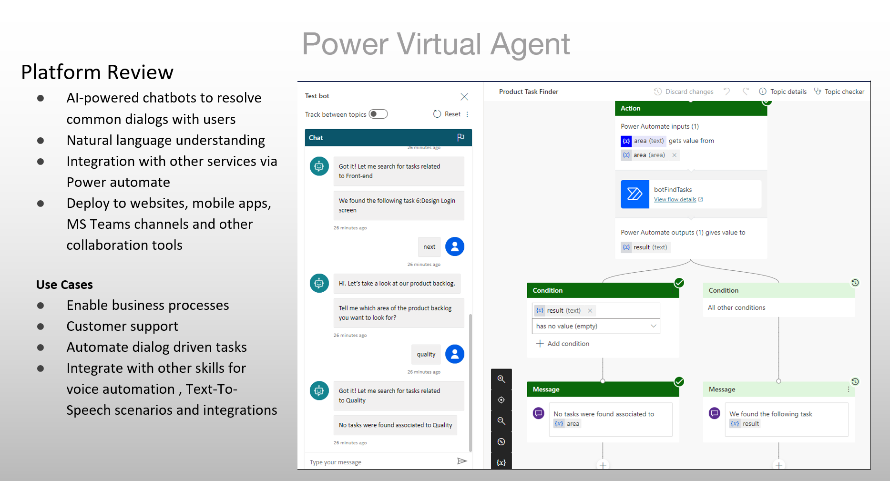Screen dimensions: 890x481
Task: Select the Action node header
Action: click(x=691, y=108)
